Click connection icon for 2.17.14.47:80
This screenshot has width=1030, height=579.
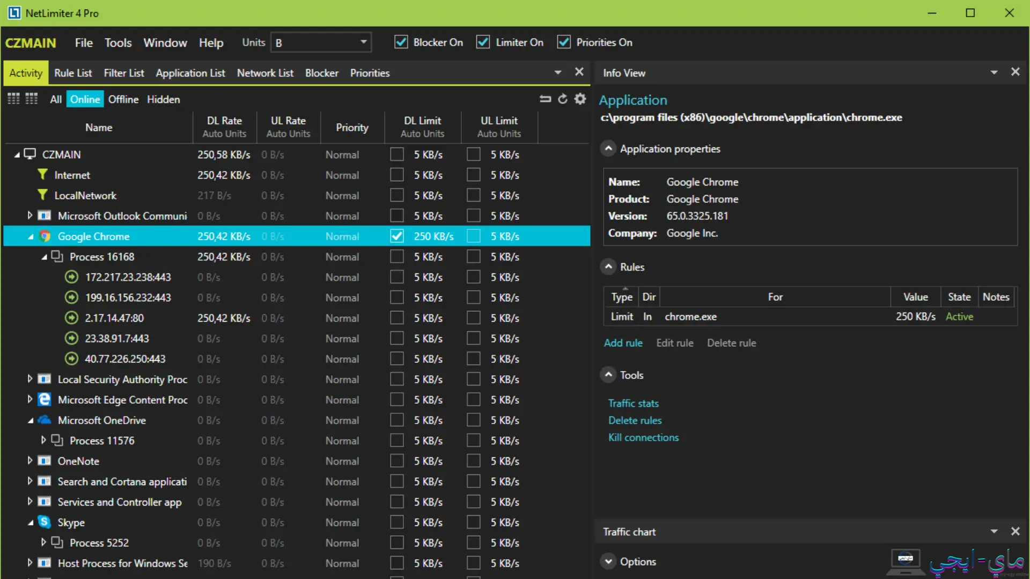click(71, 318)
